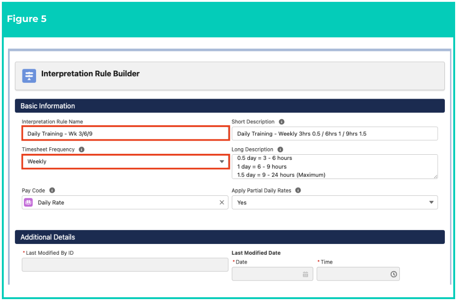Open the clock picker in the Time field

[x=393, y=274]
